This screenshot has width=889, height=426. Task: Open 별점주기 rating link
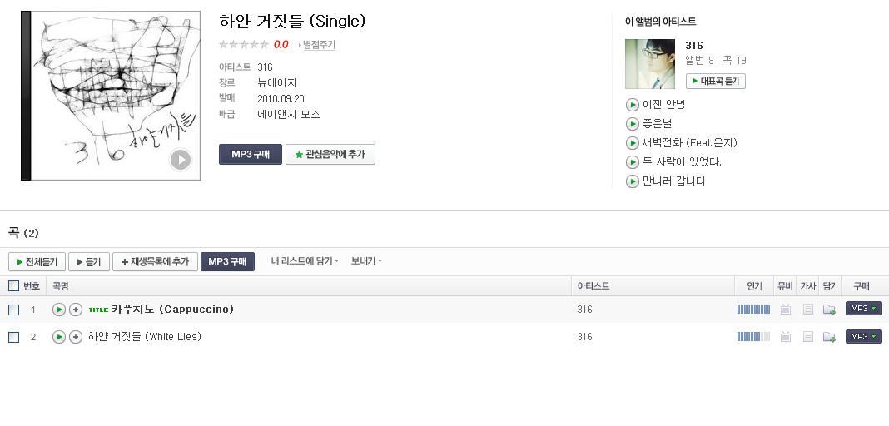[318, 45]
